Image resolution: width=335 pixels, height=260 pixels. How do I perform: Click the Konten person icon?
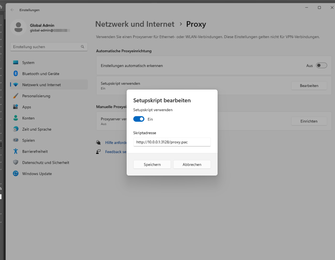pos(16,118)
